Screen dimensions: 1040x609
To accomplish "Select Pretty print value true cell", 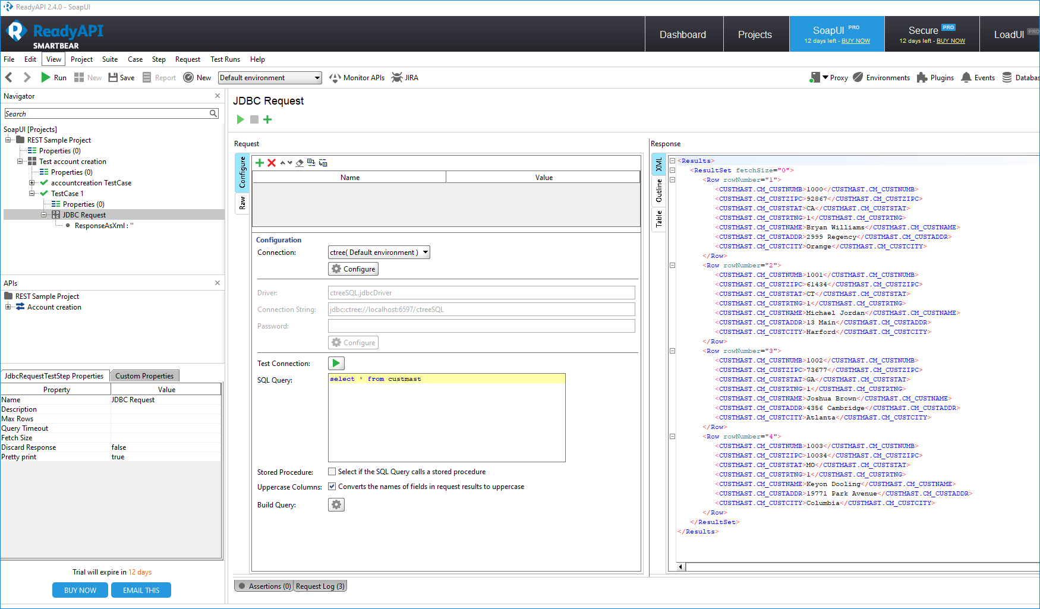I will click(166, 457).
